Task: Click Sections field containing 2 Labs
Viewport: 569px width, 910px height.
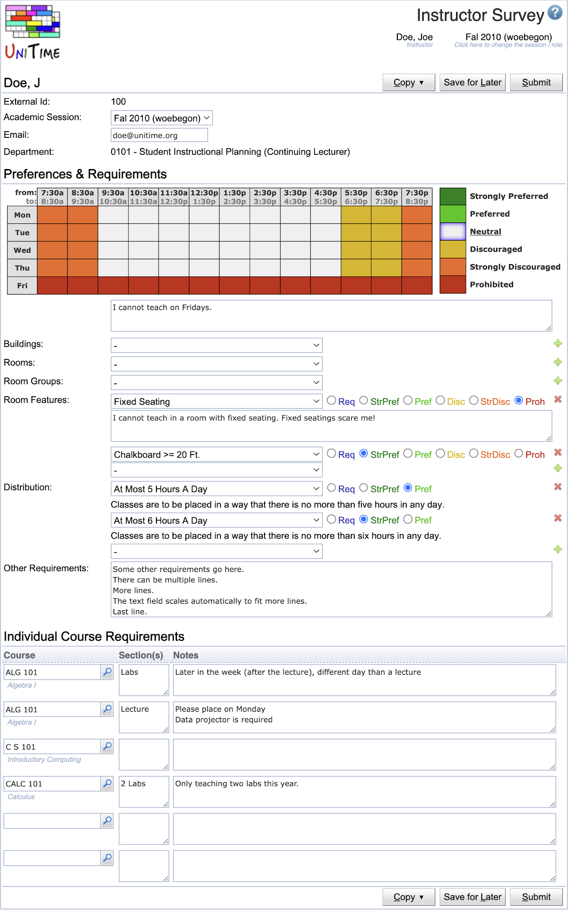Action: click(x=144, y=792)
